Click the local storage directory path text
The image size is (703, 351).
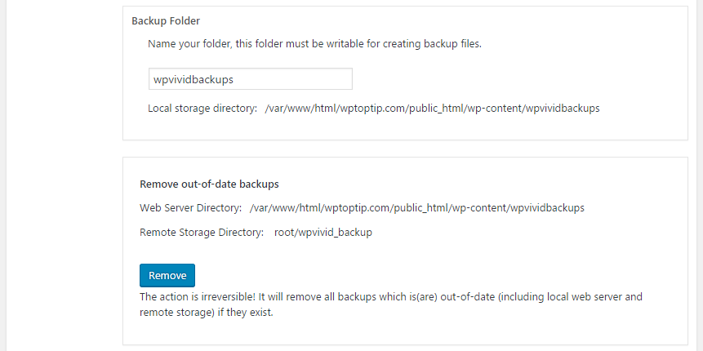click(432, 108)
